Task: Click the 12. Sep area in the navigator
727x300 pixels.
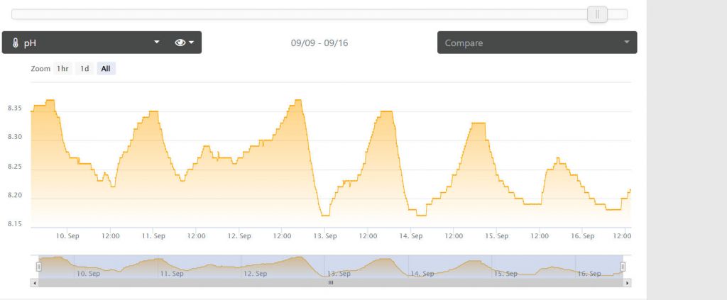Action: (x=256, y=272)
